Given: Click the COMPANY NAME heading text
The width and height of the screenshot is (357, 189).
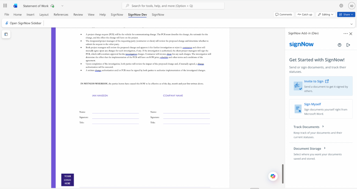Looking at the screenshot, I should pyautogui.click(x=173, y=96).
